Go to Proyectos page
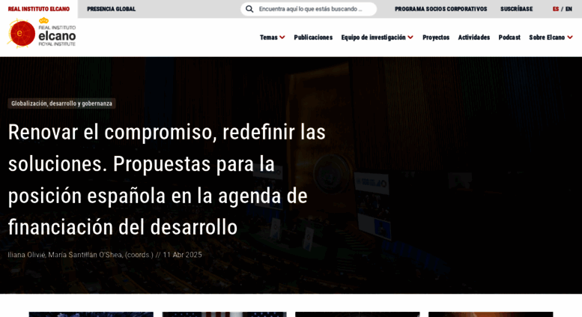The height and width of the screenshot is (317, 582). pyautogui.click(x=436, y=37)
